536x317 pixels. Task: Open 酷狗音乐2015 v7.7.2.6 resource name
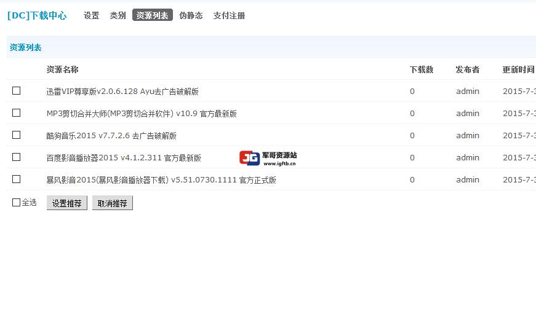pyautogui.click(x=111, y=136)
